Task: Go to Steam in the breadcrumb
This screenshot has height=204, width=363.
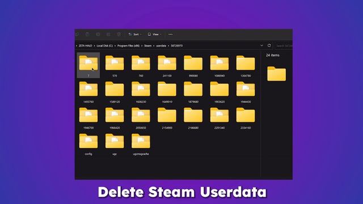Action: (147, 46)
